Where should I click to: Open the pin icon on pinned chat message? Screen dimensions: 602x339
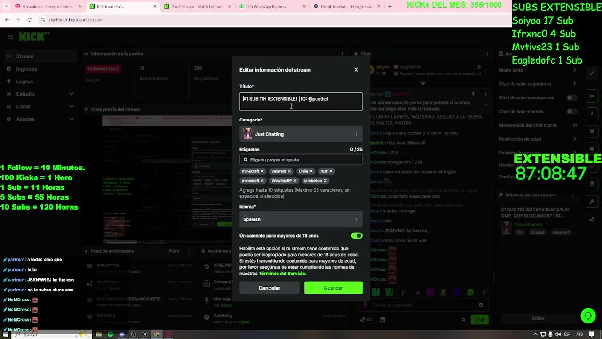(473, 94)
